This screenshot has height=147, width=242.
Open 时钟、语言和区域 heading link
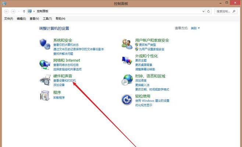(150, 76)
